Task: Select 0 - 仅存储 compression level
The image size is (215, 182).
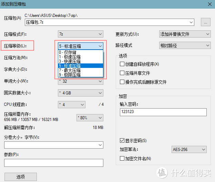Action: coord(81,52)
